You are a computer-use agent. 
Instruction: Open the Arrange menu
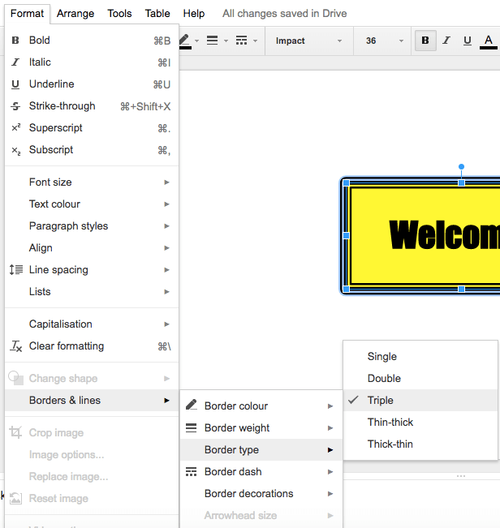point(75,14)
